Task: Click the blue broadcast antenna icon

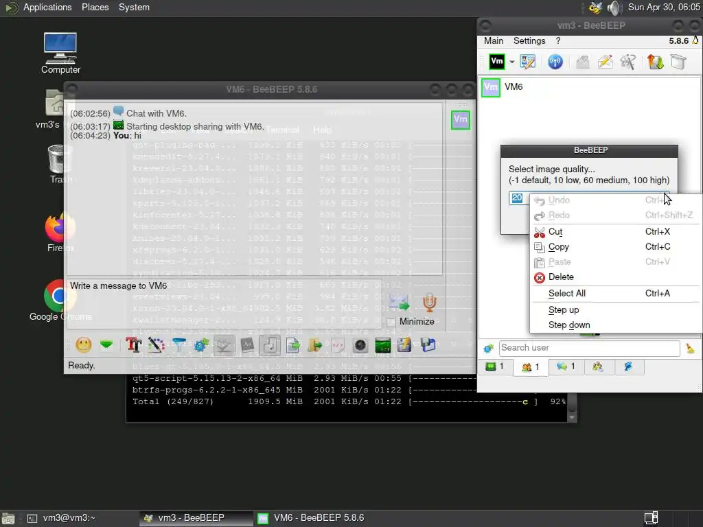Action: tap(555, 61)
